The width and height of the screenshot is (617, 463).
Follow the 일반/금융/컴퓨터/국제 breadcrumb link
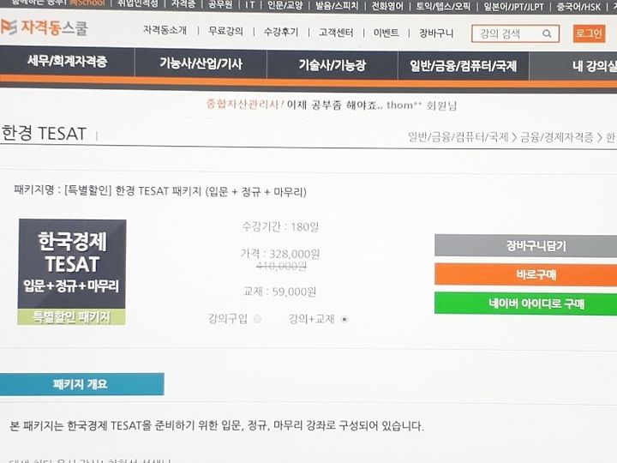pyautogui.click(x=458, y=137)
